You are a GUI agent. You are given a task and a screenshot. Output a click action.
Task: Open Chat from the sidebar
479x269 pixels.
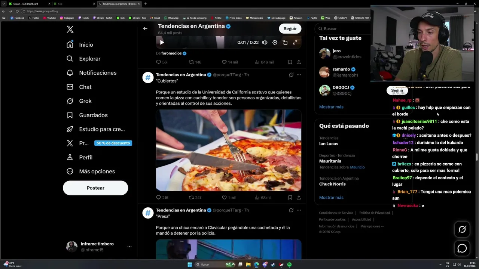(79, 87)
